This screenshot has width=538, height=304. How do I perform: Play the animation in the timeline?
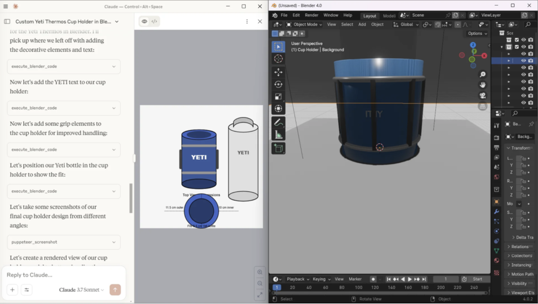[x=410, y=279]
